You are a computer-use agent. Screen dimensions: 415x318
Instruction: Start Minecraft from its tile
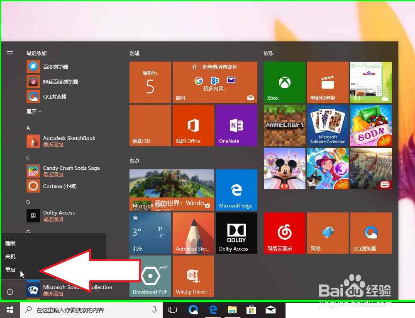point(284,125)
